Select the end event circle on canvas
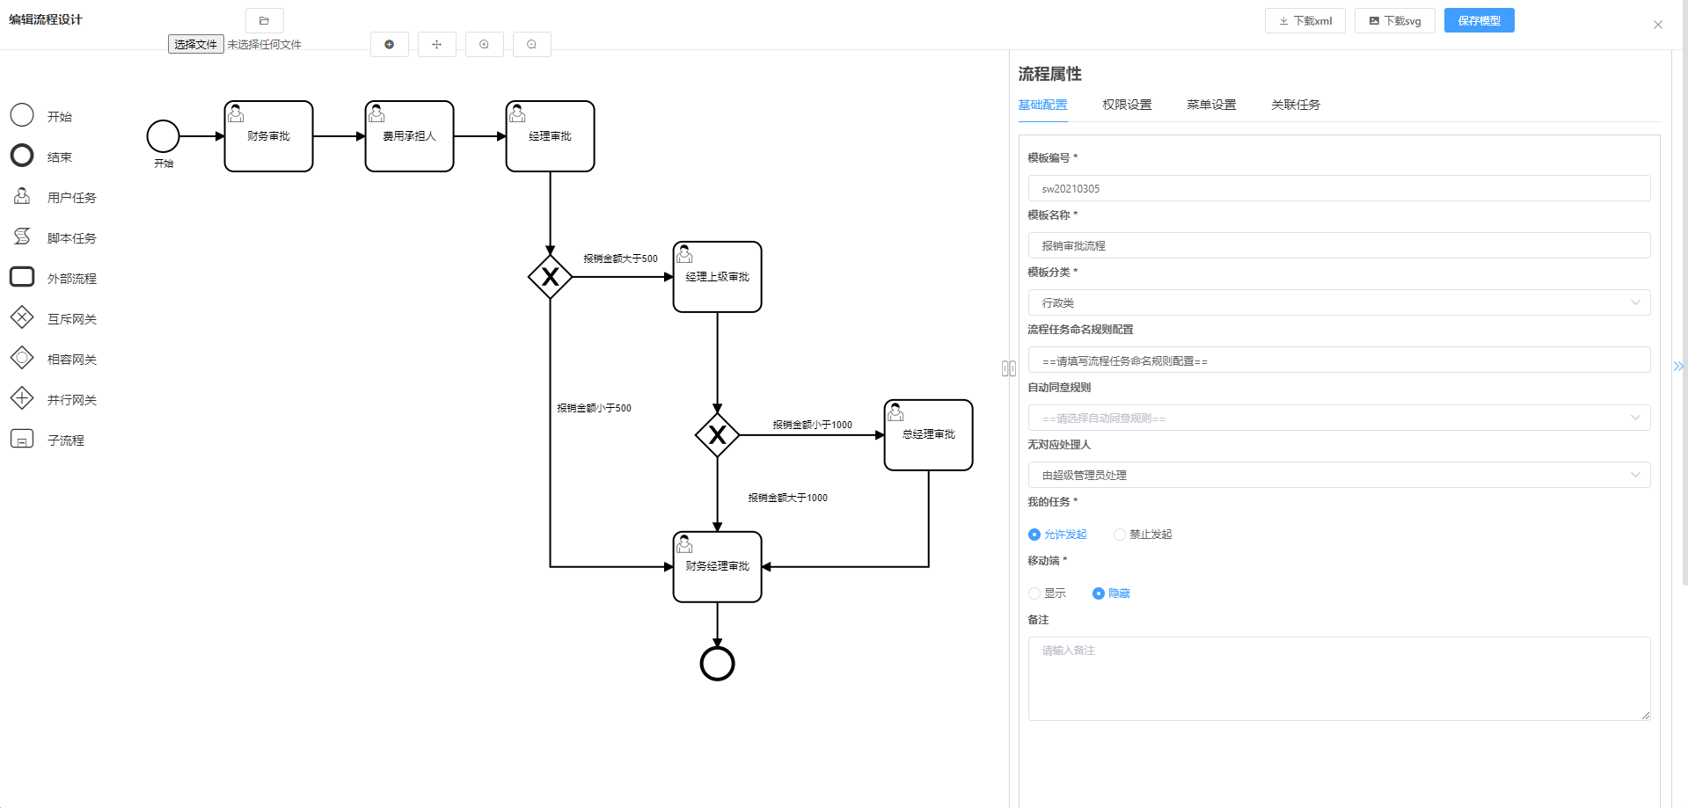This screenshot has width=1688, height=808. coord(717,664)
